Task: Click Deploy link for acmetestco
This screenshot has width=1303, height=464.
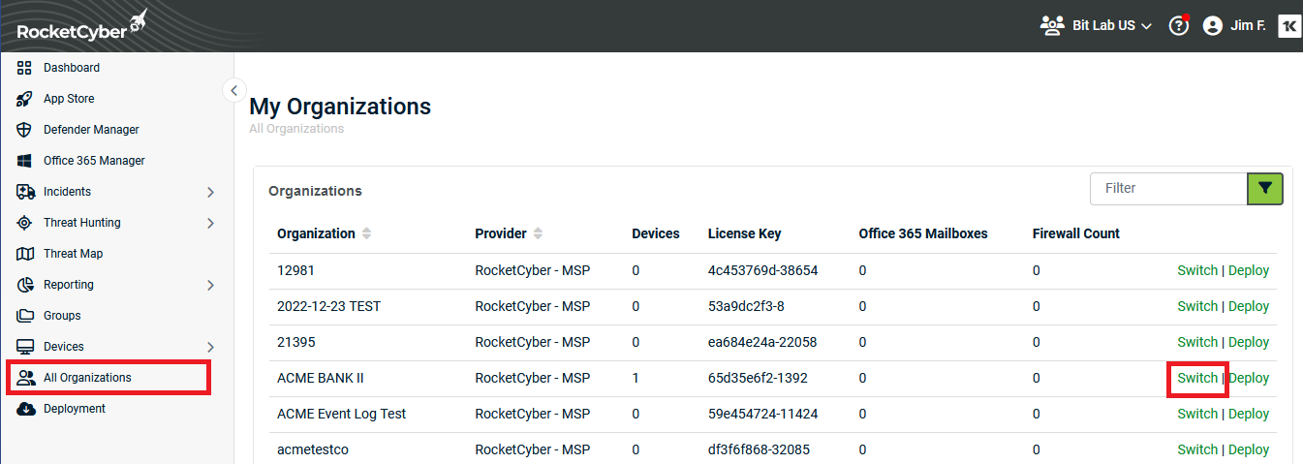Action: (x=1249, y=449)
